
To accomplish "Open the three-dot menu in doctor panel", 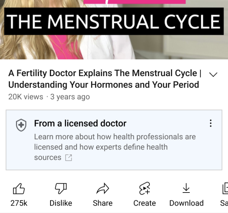I will 211,123.
